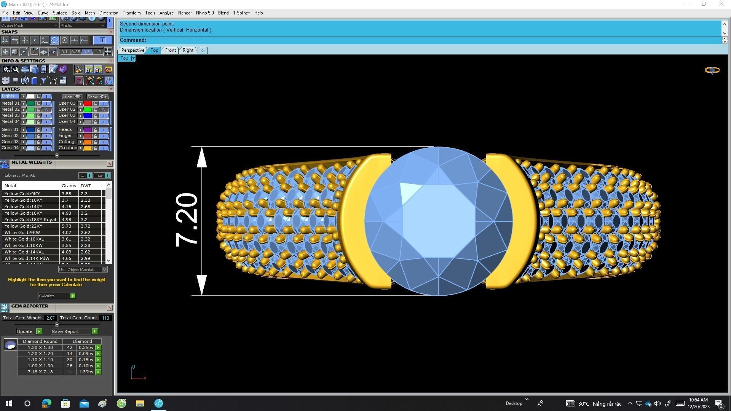The width and height of the screenshot is (731, 411).
Task: Enable the point snap icon
Action: [x=35, y=40]
